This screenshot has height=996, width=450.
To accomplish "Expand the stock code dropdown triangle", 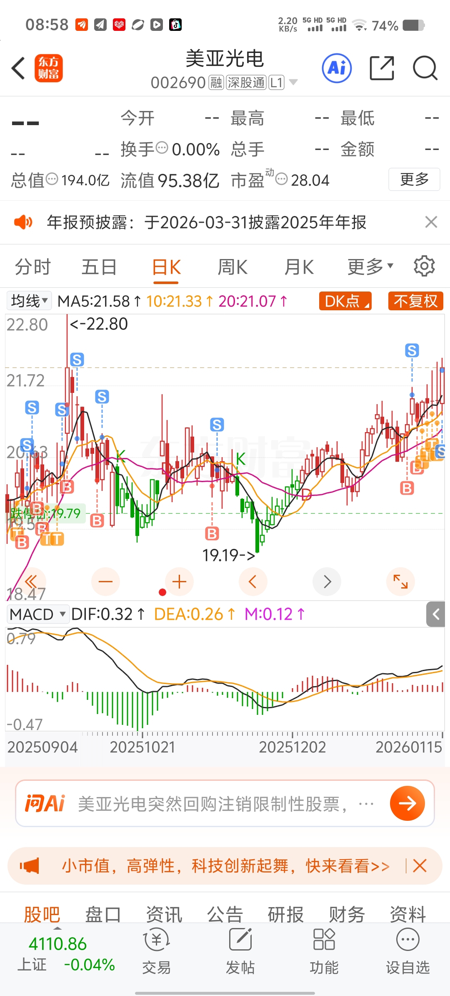I will (x=293, y=82).
